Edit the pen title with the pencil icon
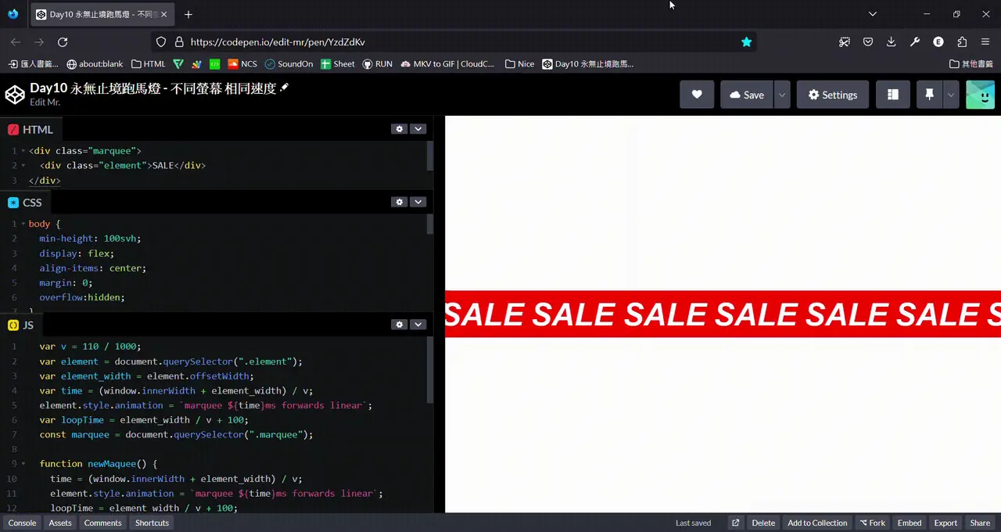 point(285,88)
